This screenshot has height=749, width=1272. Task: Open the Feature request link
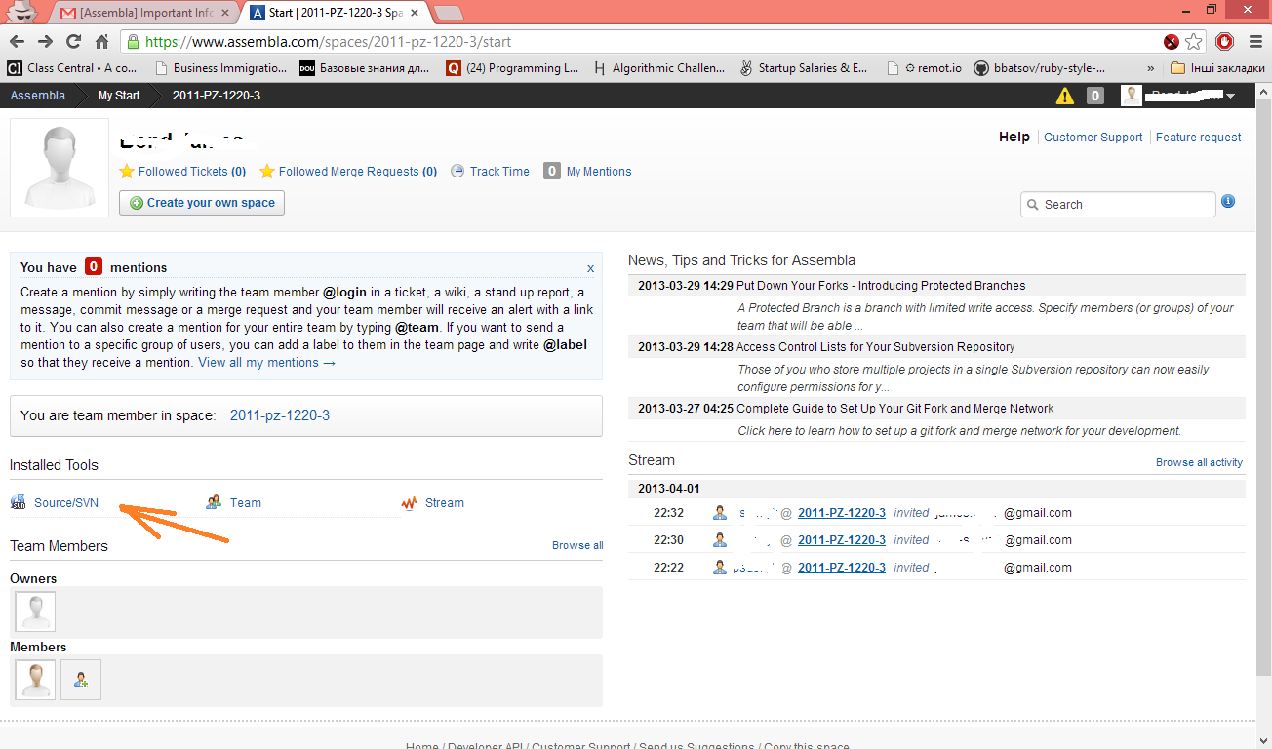tap(1198, 138)
